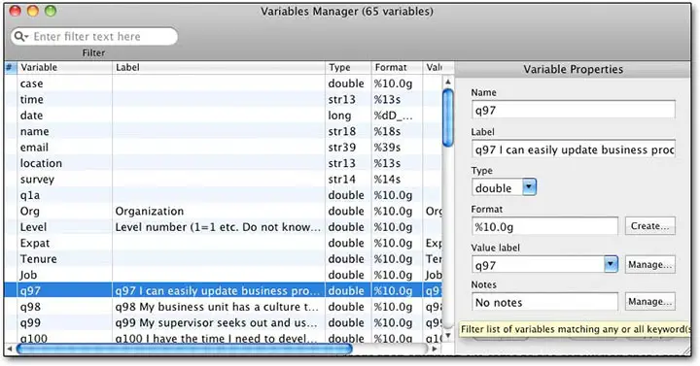Screen dimensions: 700x366
Task: Click the horizontal scrollbar left arrow
Action: pos(10,349)
